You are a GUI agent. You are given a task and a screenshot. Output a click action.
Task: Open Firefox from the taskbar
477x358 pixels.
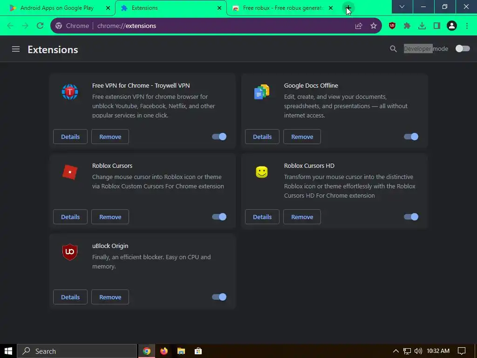(x=164, y=351)
